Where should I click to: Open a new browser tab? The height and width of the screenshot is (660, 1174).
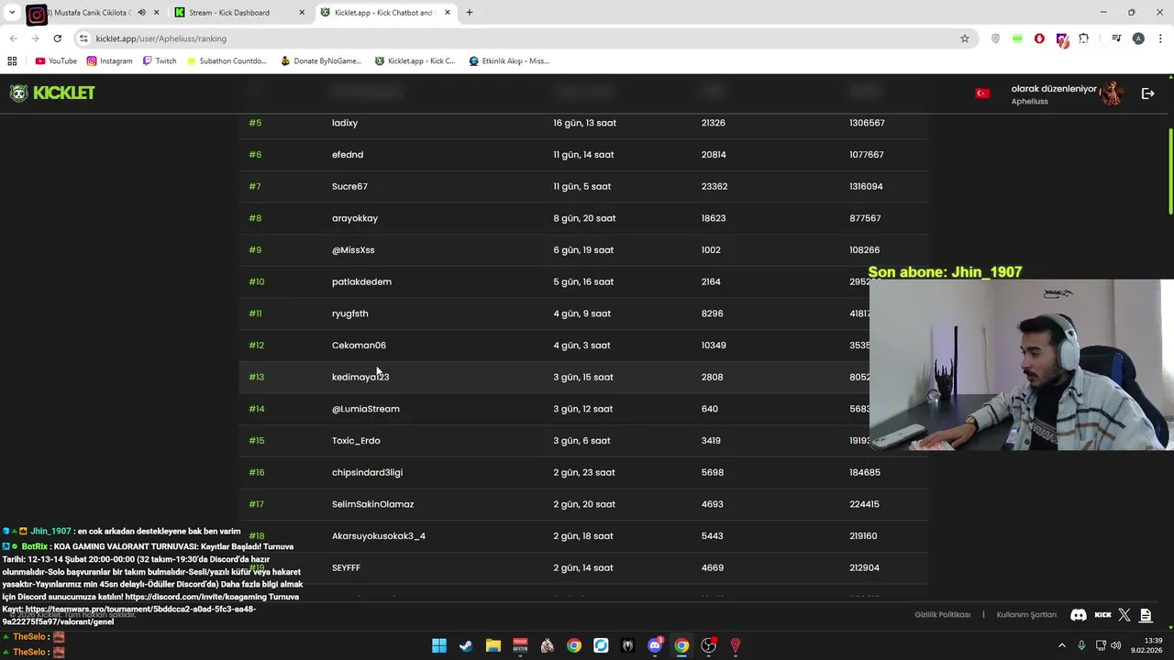(x=469, y=13)
